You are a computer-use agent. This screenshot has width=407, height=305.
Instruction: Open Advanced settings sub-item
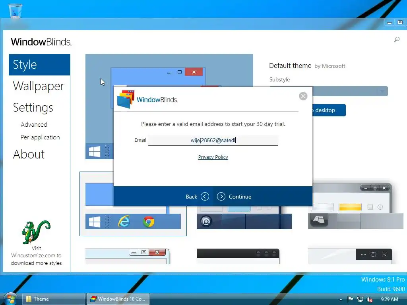[x=34, y=125]
